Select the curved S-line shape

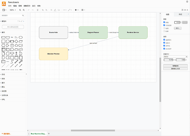coord(12,62)
